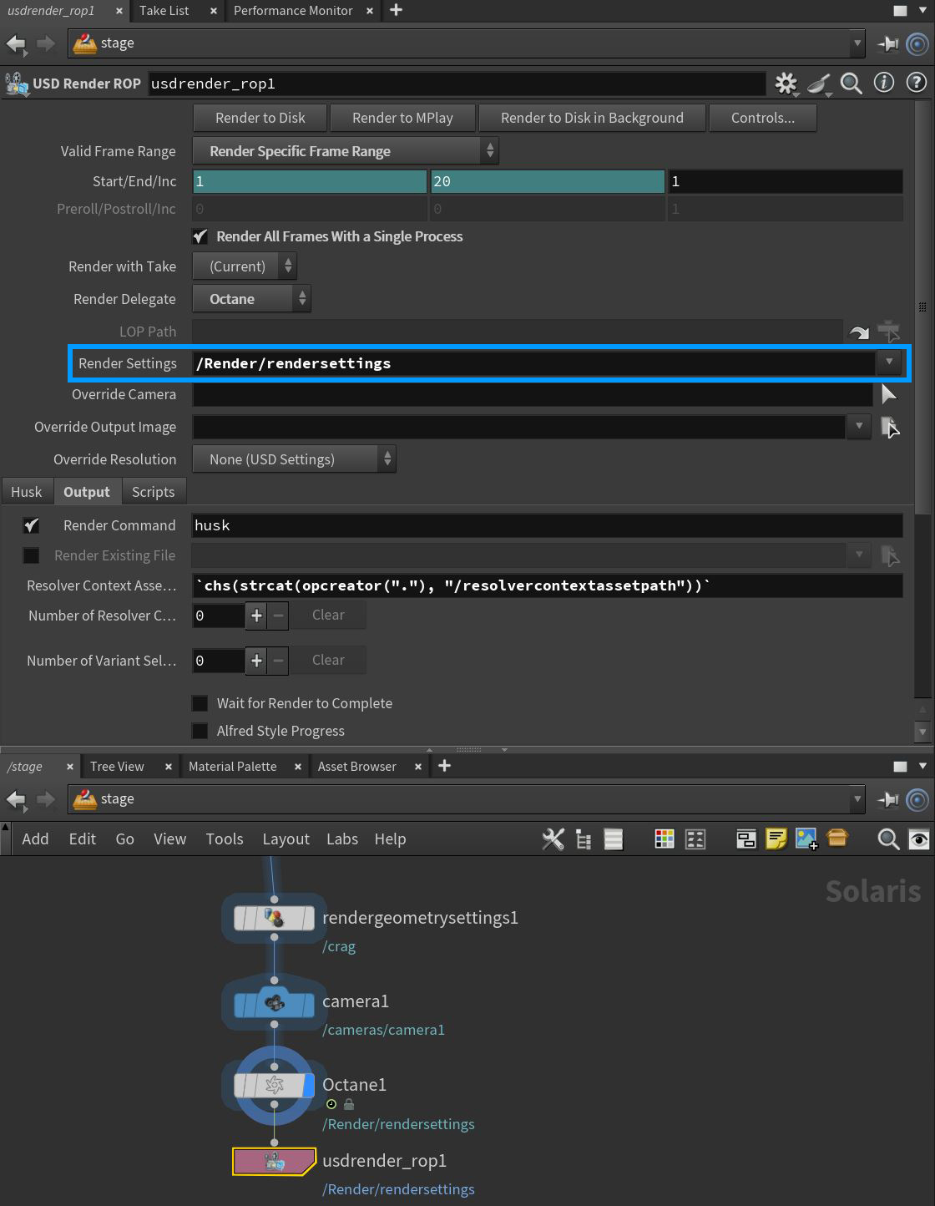Expand the Render Settings path dropdown
The width and height of the screenshot is (935, 1206).
point(890,362)
